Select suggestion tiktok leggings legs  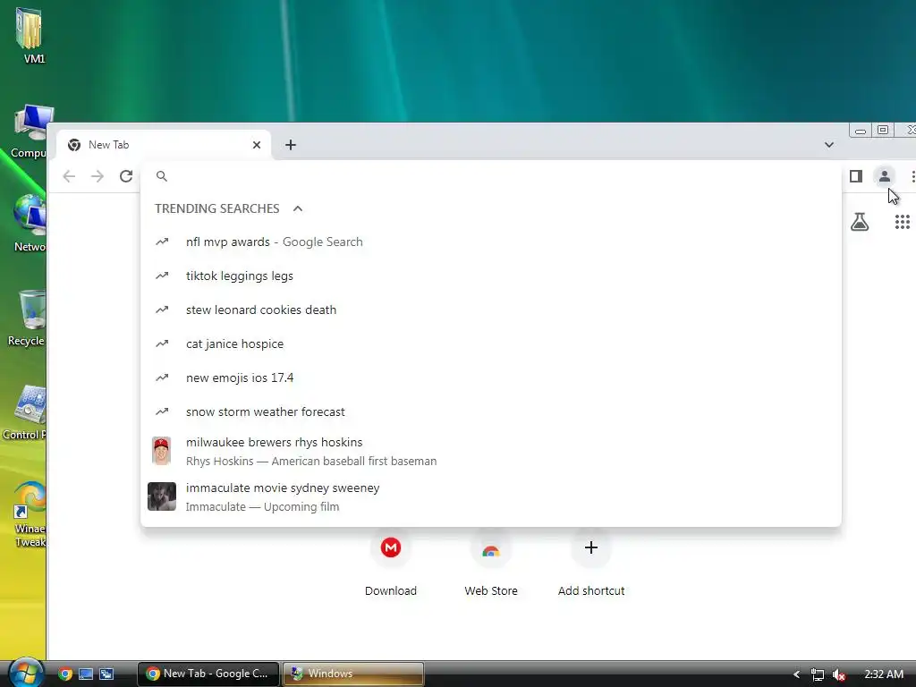pyautogui.click(x=491, y=276)
